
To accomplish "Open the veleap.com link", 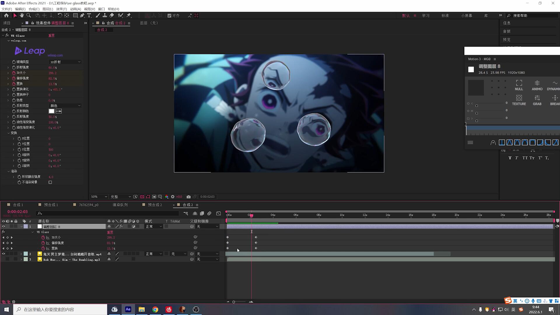I will (55, 55).
